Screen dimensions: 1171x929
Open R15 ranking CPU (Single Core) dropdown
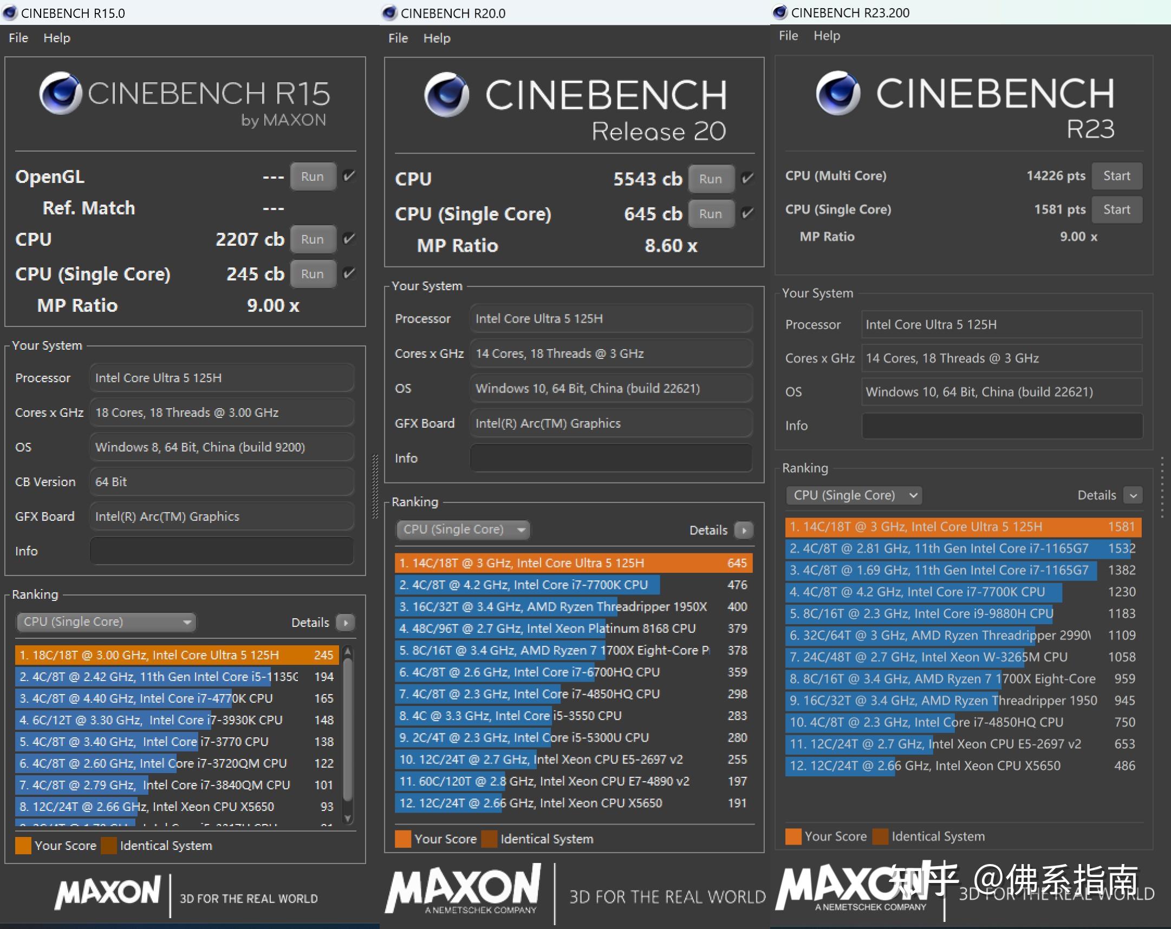click(x=106, y=621)
